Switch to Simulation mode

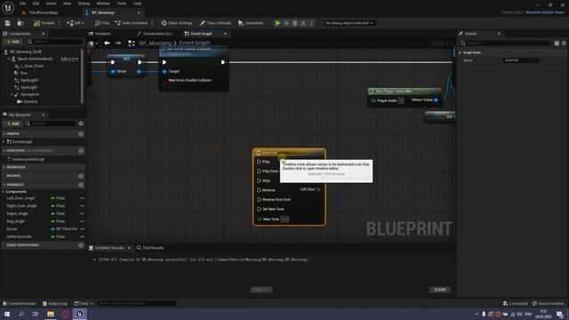click(251, 23)
